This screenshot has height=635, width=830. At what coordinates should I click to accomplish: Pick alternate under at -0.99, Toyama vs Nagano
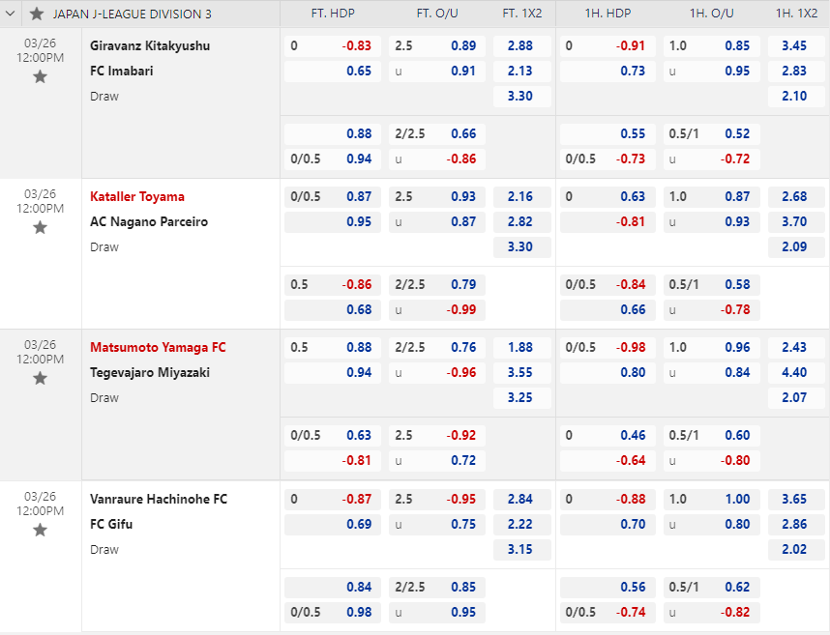click(x=436, y=310)
